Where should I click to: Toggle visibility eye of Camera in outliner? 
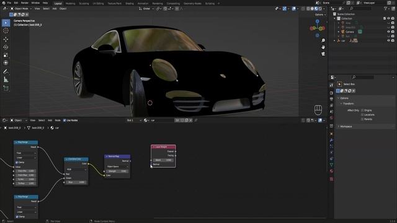click(x=389, y=32)
